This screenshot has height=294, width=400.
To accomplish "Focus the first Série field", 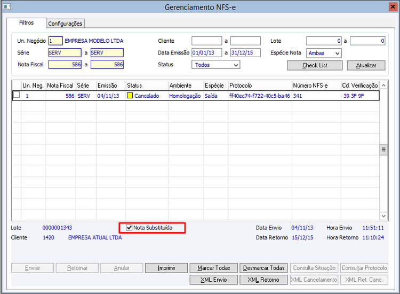I will [65, 53].
